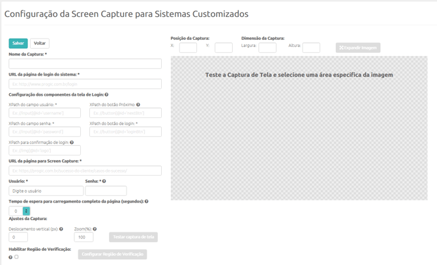
Task: Open help icon for Tempo de espera
Action: coord(147,202)
